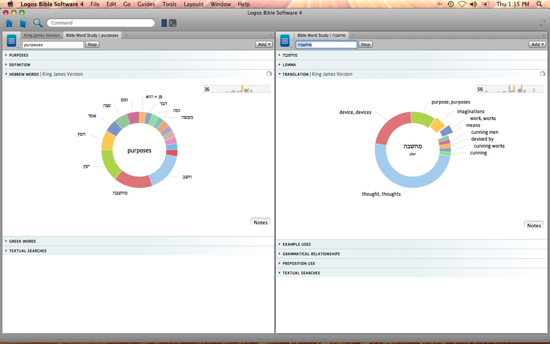
Task: Click the חפץ label in left chart
Action: [81, 134]
